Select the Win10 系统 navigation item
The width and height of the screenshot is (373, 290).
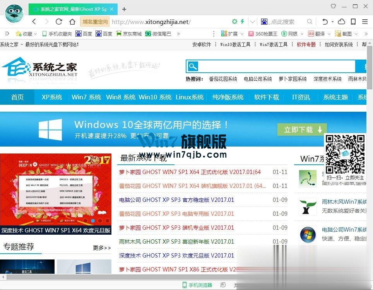pyautogui.click(x=155, y=97)
